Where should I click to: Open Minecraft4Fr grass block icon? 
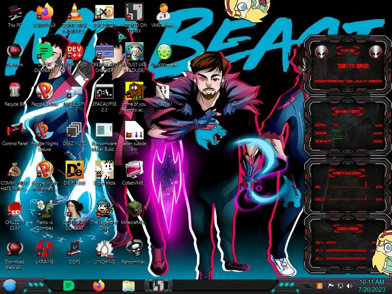coord(134,212)
